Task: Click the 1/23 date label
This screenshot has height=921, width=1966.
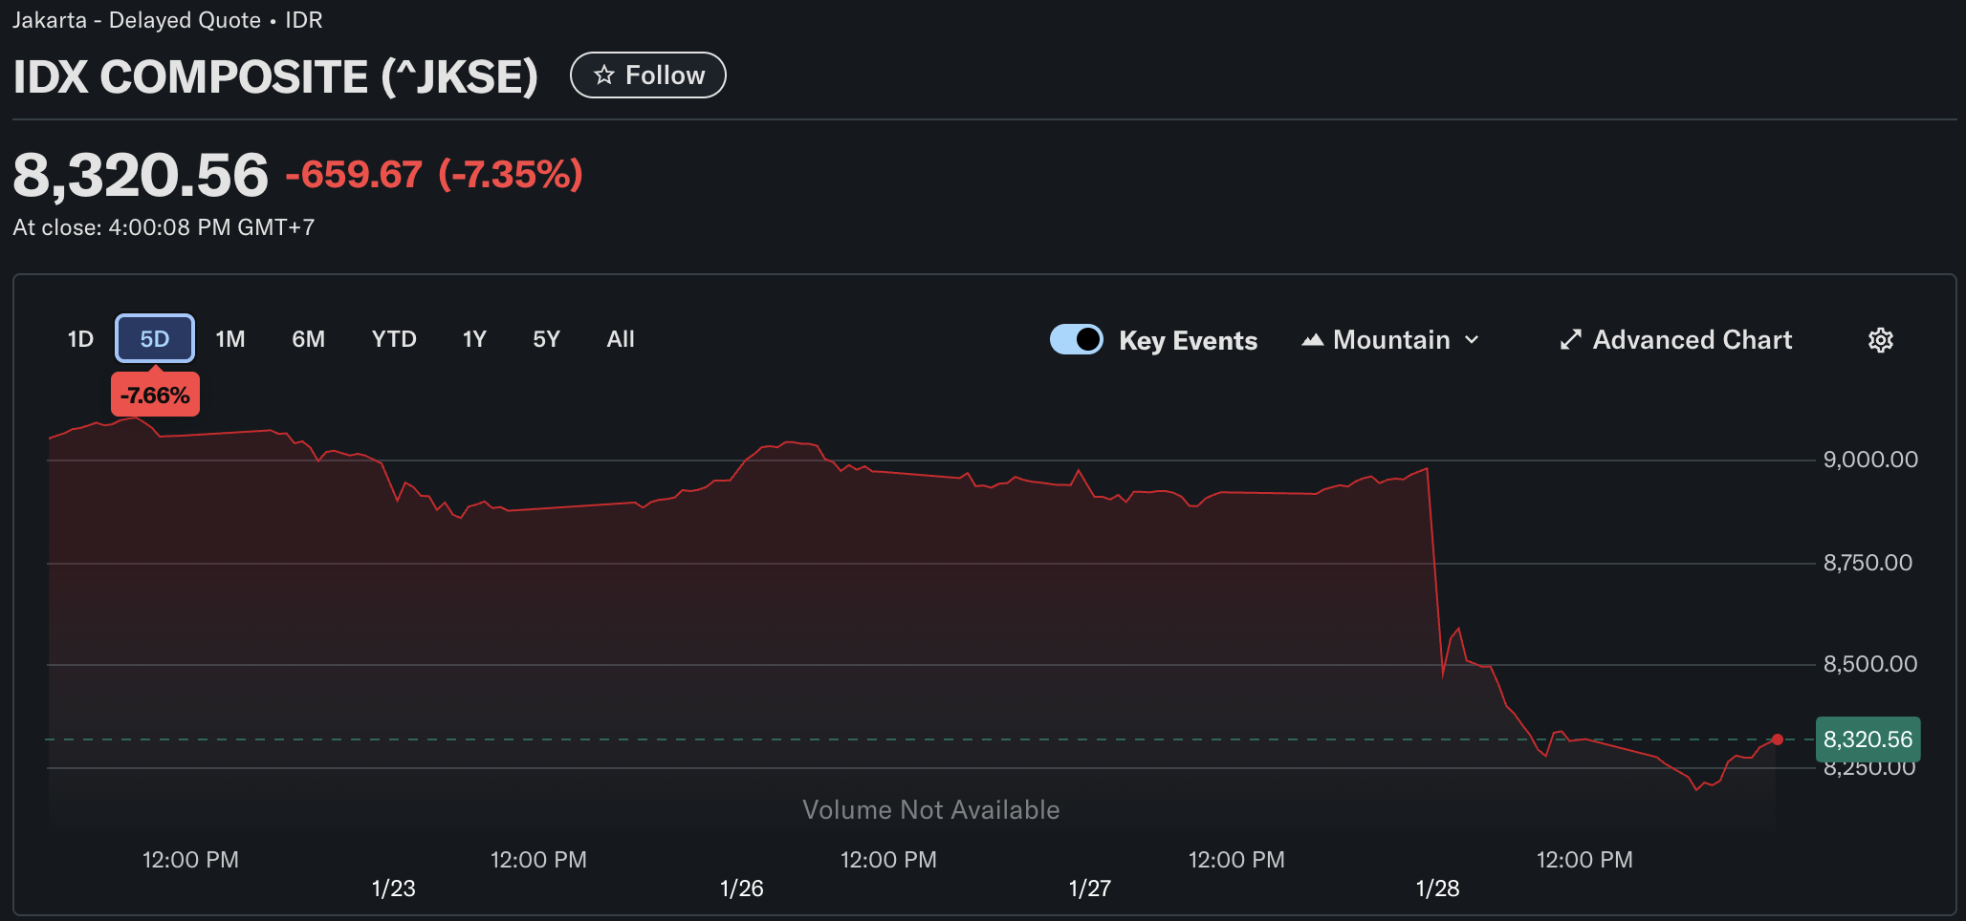Action: pos(394,889)
